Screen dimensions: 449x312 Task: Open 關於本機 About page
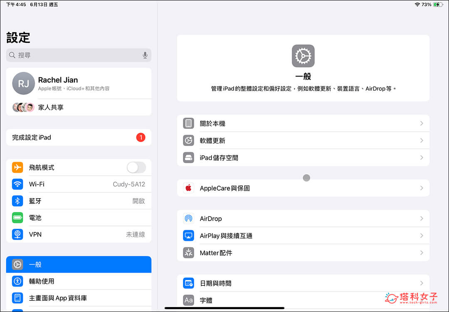(x=303, y=123)
